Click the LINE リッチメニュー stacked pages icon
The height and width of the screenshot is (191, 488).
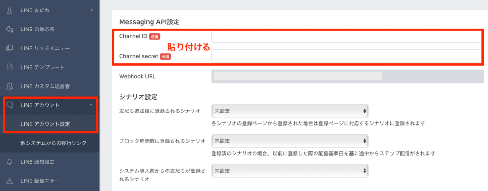tap(10, 48)
